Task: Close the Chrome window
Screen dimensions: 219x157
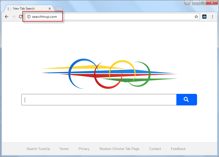Action: (212, 3)
